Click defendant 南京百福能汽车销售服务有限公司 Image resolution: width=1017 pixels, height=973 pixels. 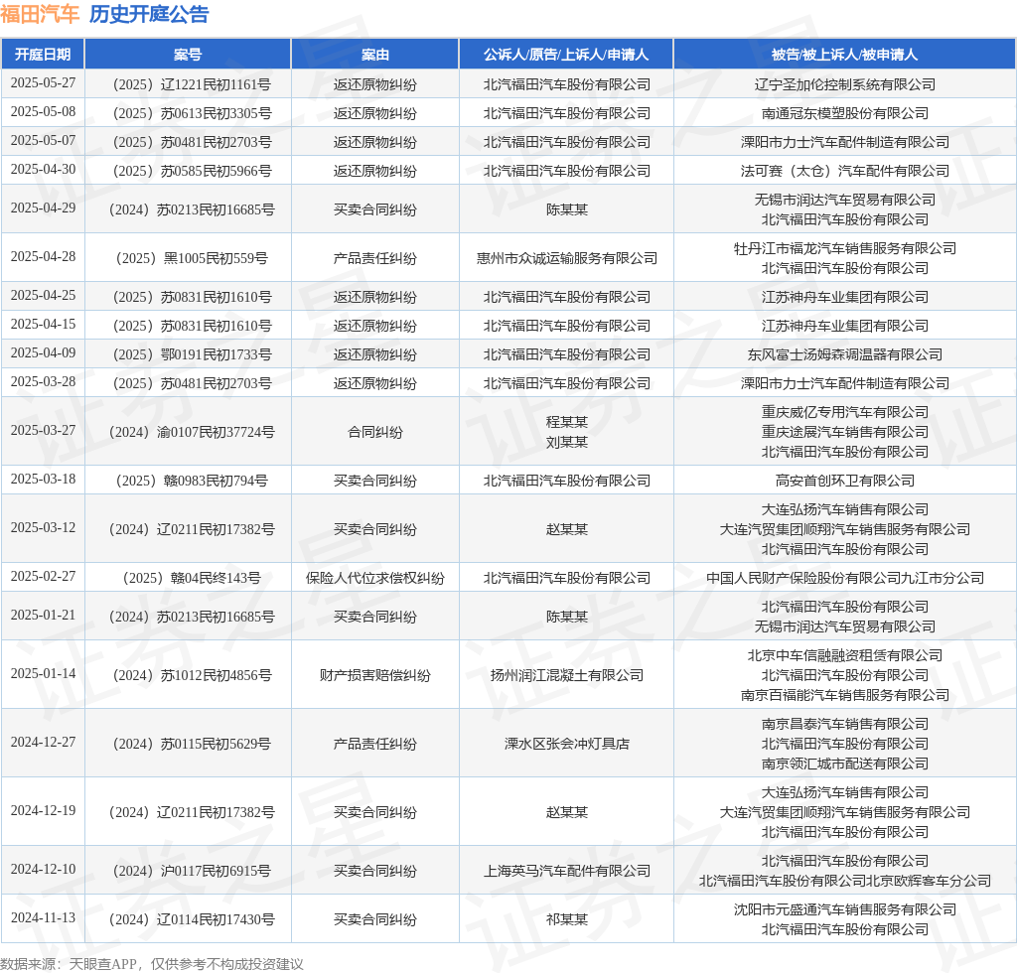pos(844,695)
